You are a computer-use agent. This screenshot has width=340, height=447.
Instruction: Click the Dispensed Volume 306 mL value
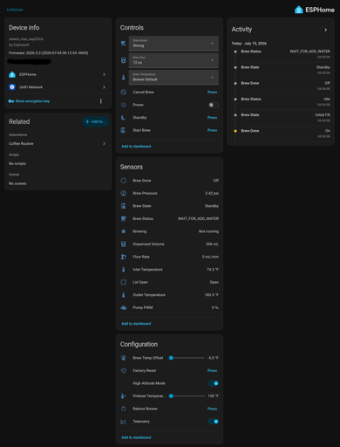[212, 244]
